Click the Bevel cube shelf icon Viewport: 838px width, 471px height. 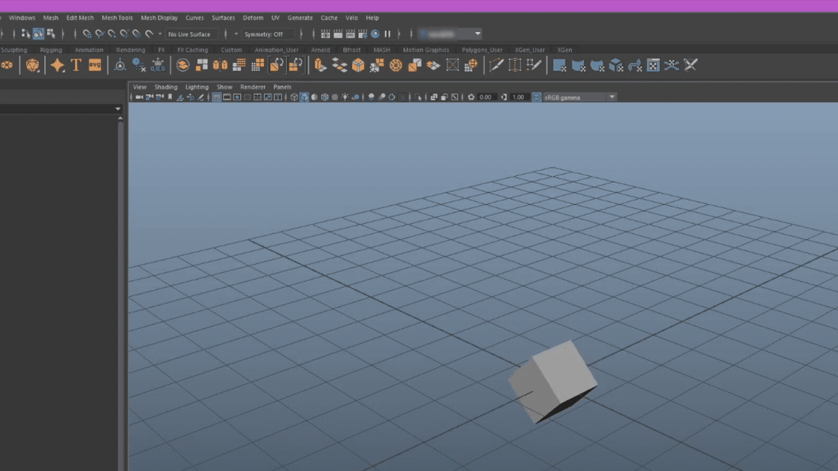coord(358,65)
